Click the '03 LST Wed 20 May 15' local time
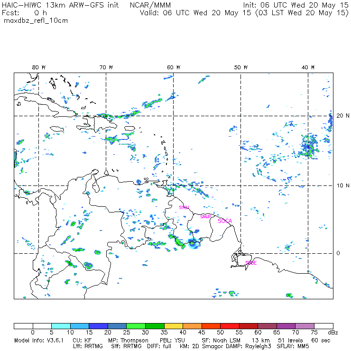Image resolution: width=351 pixels, height=351 pixels. (302, 13)
